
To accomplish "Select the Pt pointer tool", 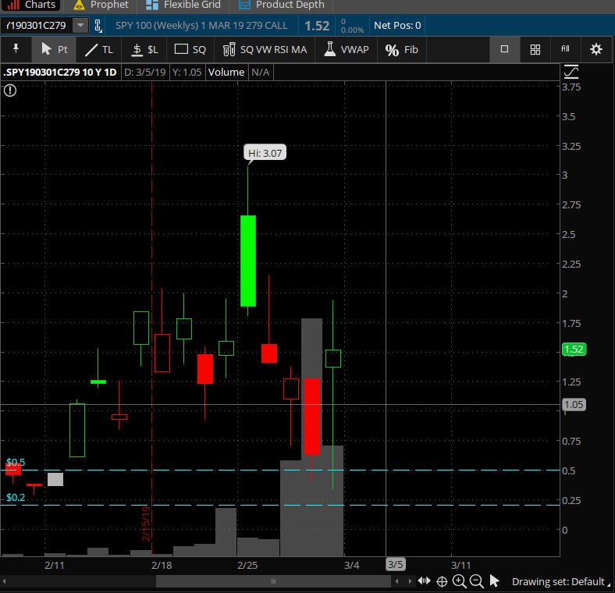I will (54, 49).
